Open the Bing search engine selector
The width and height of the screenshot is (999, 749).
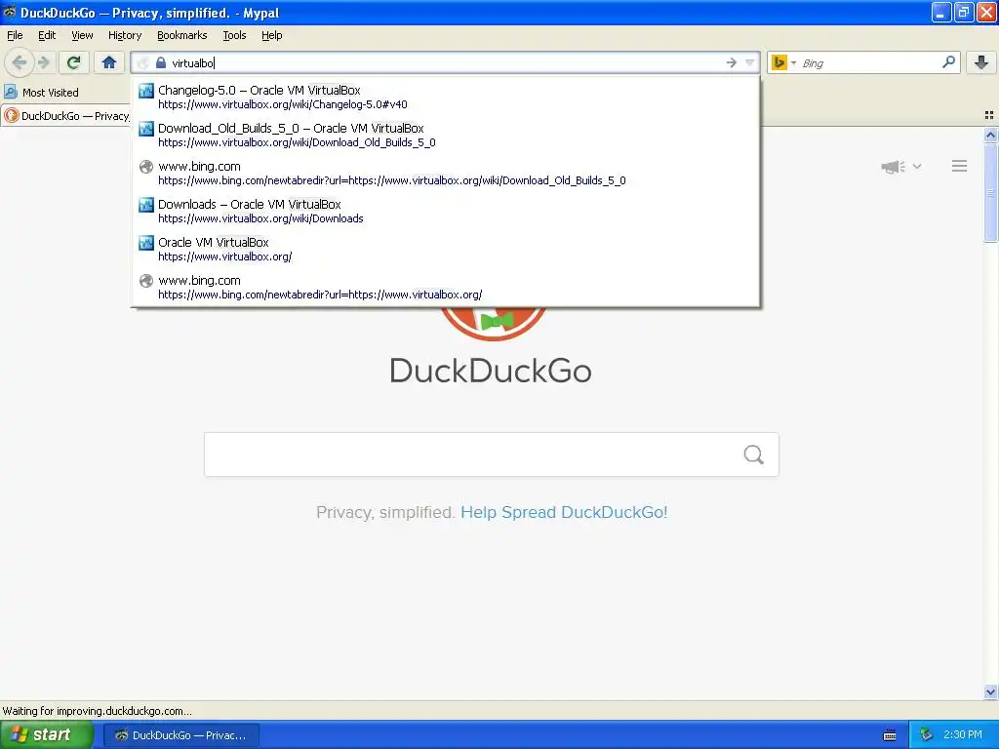tap(783, 62)
